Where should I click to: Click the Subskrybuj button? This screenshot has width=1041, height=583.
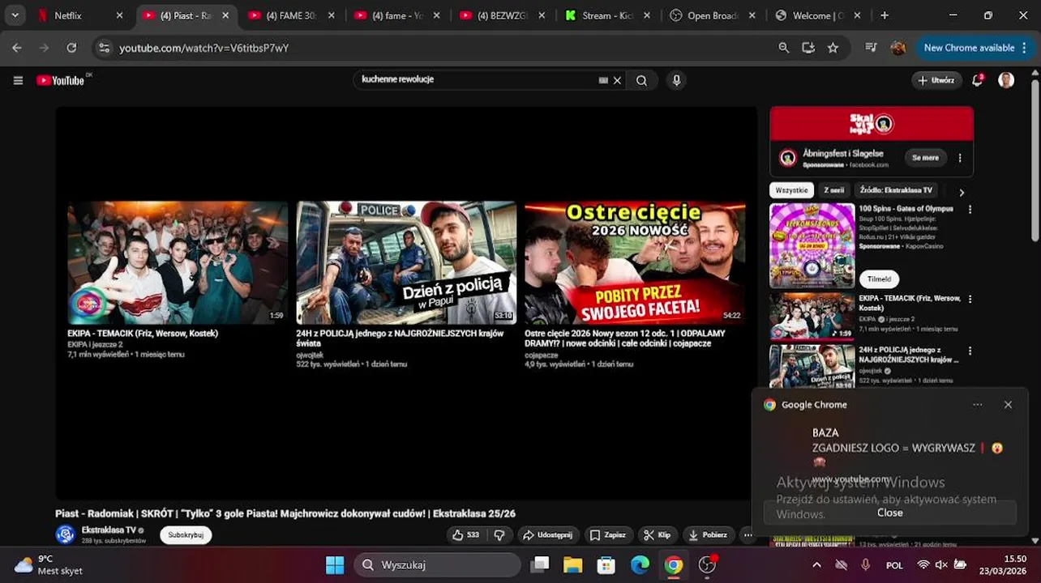pyautogui.click(x=186, y=535)
